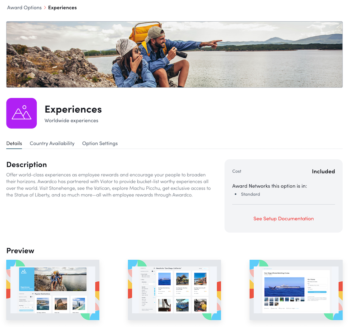This screenshot has height=327, width=351.
Task: Click the Award Networks label text
Action: tap(269, 186)
